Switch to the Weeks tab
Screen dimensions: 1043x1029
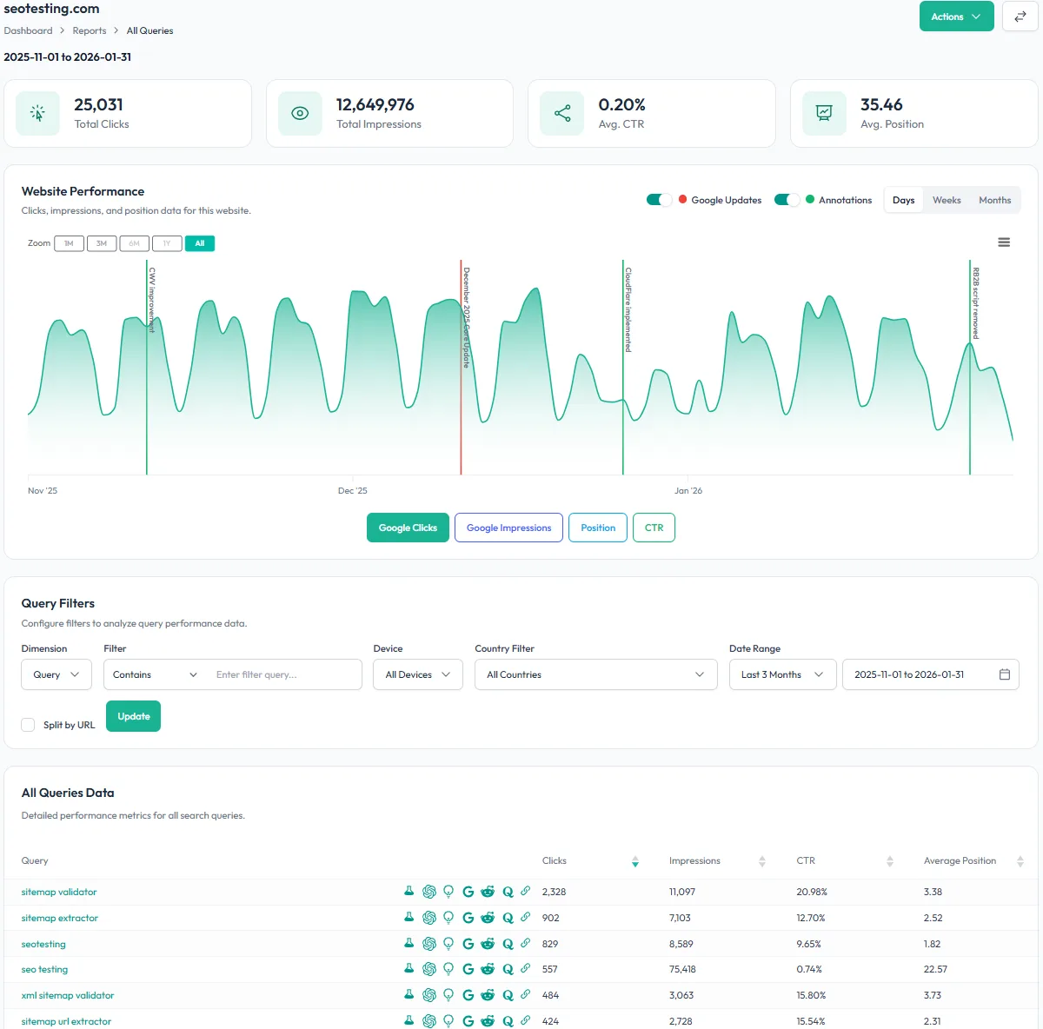point(947,200)
